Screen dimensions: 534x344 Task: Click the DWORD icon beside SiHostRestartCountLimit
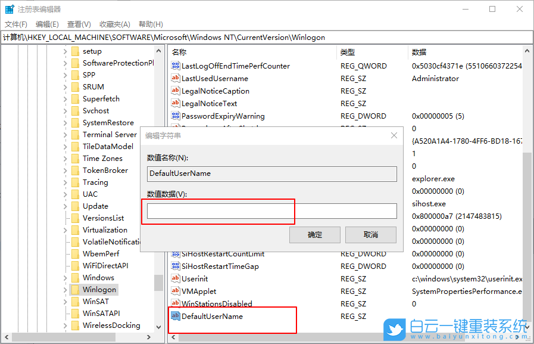tap(176, 253)
